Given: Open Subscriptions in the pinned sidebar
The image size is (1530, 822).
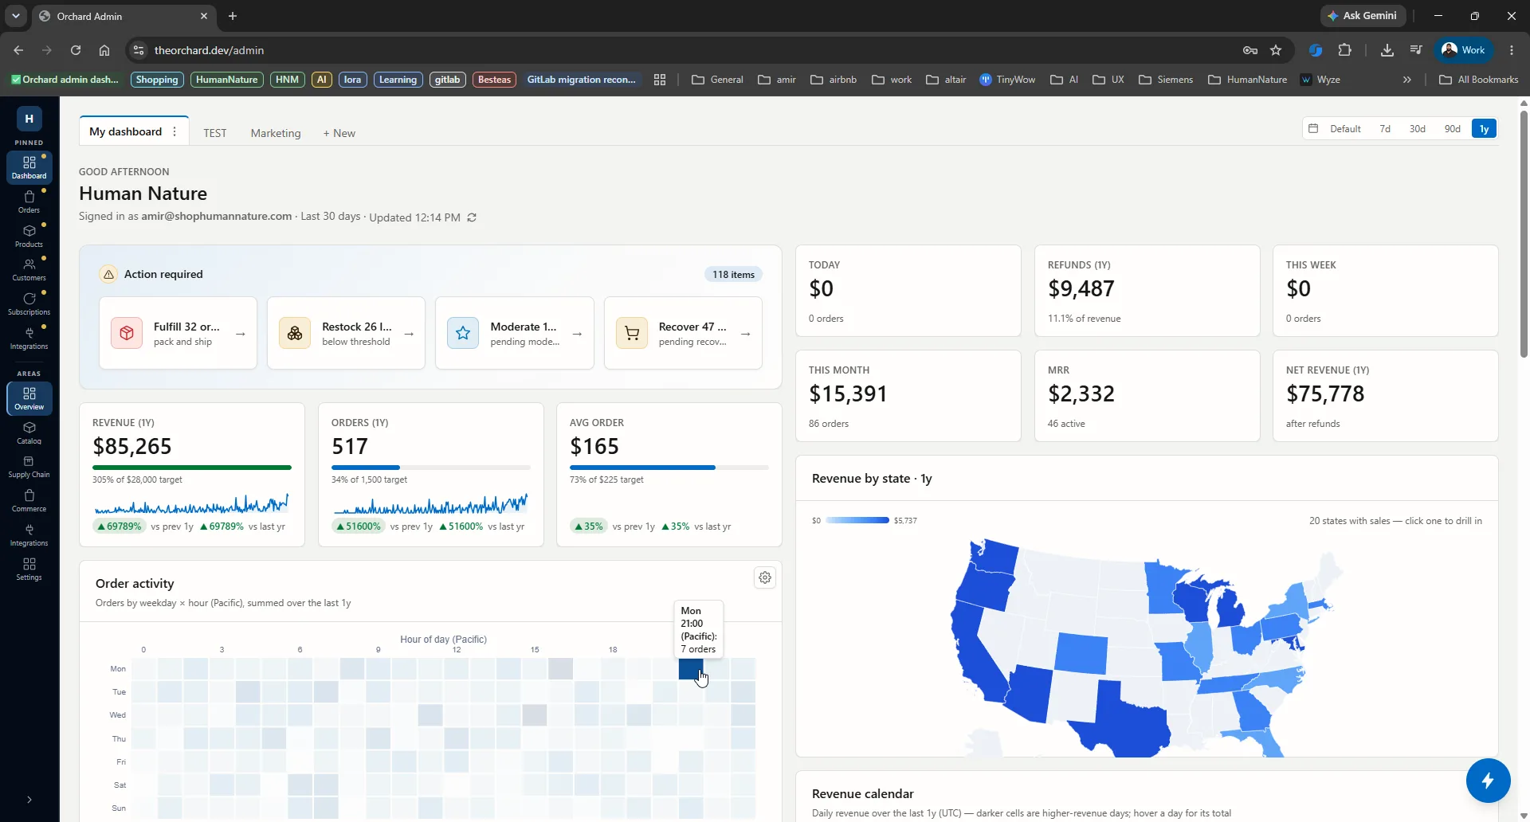Looking at the screenshot, I should coord(29,303).
